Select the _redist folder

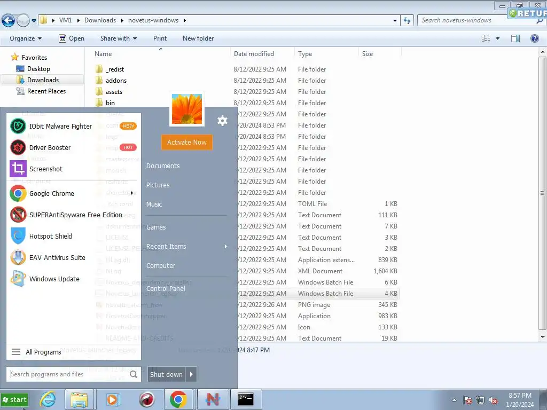(114, 69)
